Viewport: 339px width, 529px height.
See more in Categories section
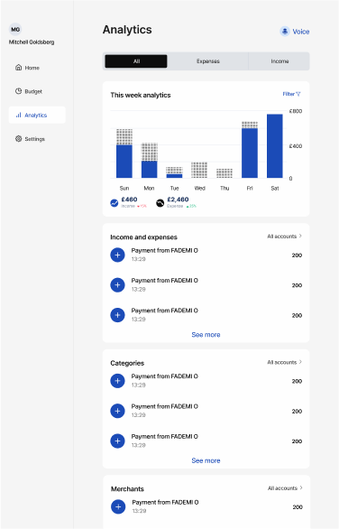point(206,460)
